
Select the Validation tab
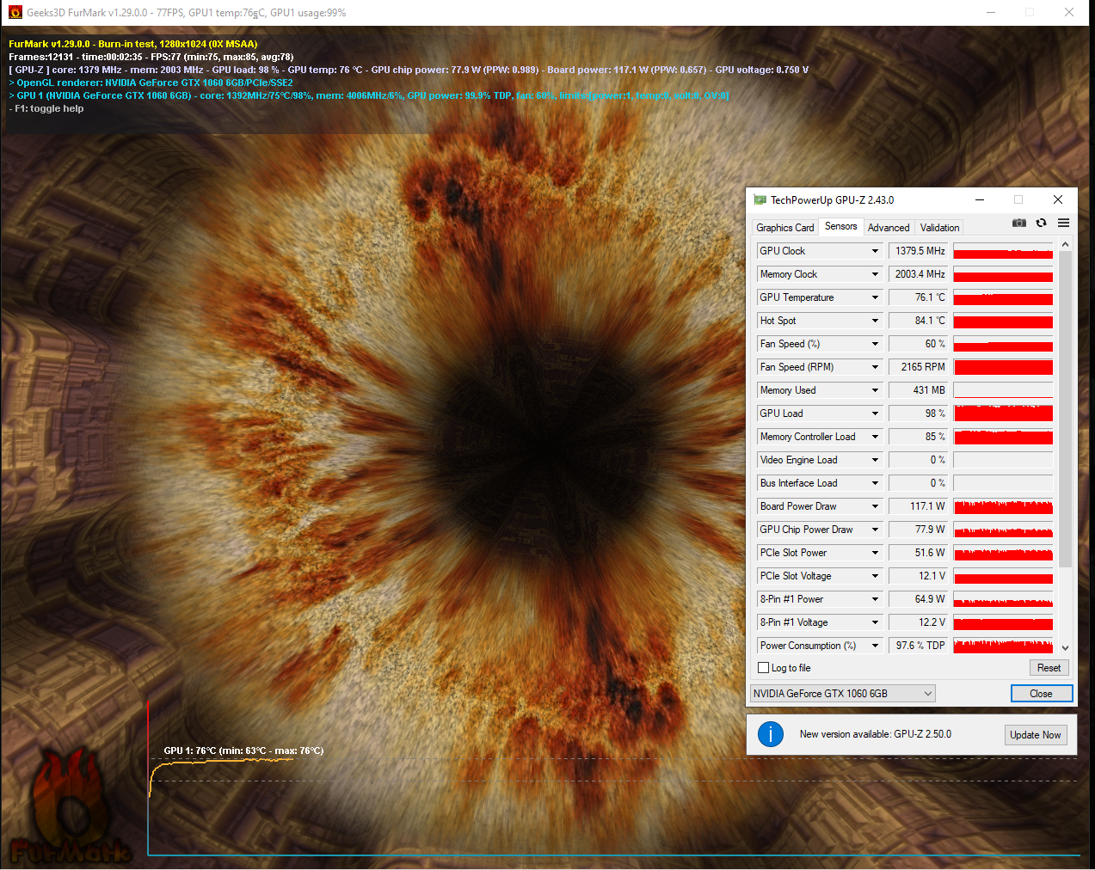939,228
